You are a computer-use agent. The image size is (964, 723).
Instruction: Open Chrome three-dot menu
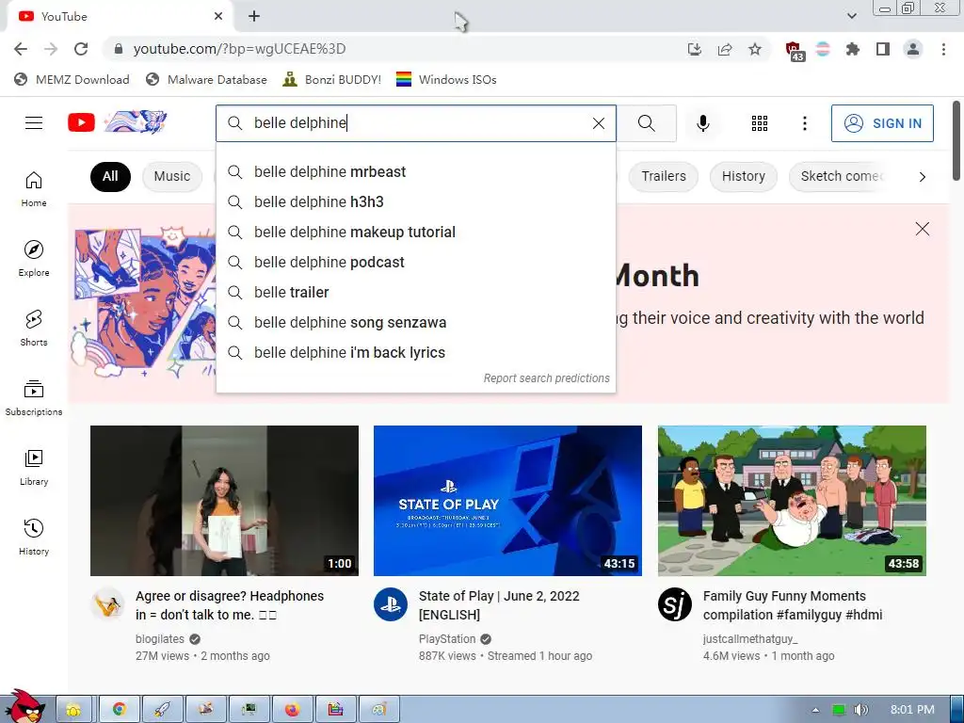click(943, 49)
